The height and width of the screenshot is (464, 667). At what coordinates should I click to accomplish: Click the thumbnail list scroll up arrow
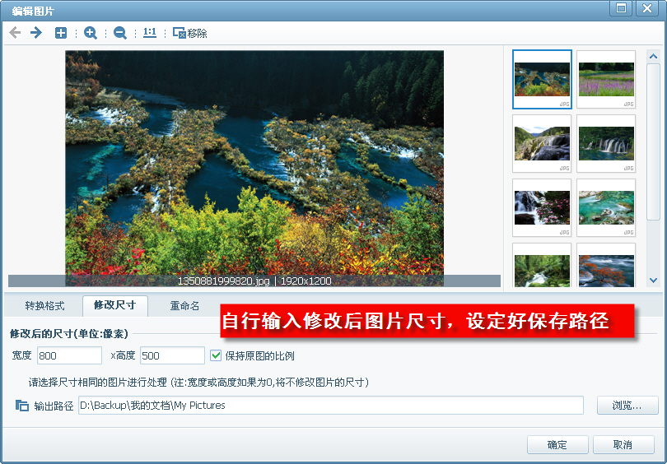coord(653,57)
